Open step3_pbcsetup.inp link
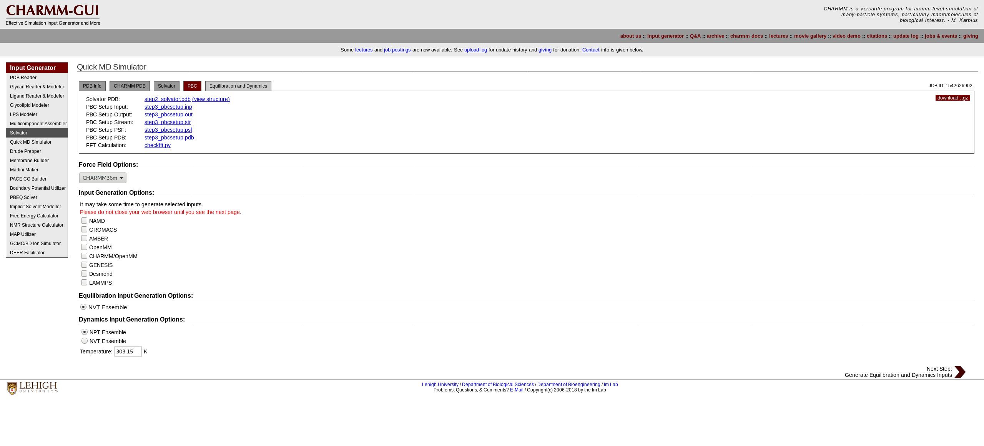 (x=168, y=107)
